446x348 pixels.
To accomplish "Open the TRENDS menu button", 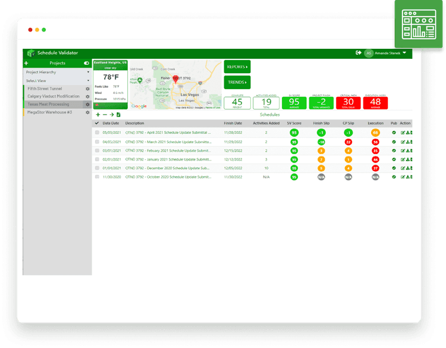I will click(x=237, y=82).
